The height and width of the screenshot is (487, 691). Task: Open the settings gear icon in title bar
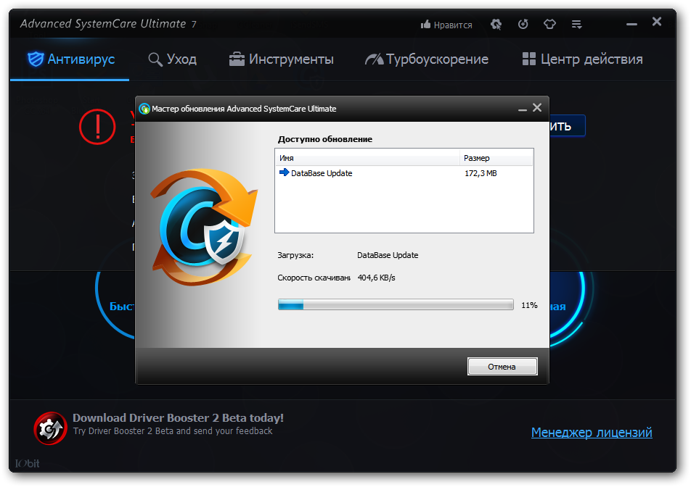[496, 24]
